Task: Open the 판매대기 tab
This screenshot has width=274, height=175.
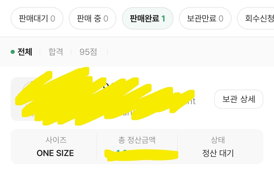Action: (37, 18)
